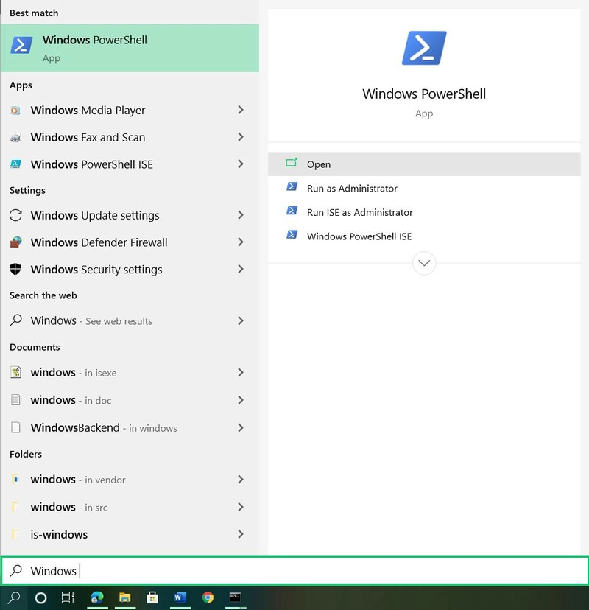Click the Windows PowerShell ISE app icon
Image resolution: width=589 pixels, height=610 pixels.
(x=15, y=164)
